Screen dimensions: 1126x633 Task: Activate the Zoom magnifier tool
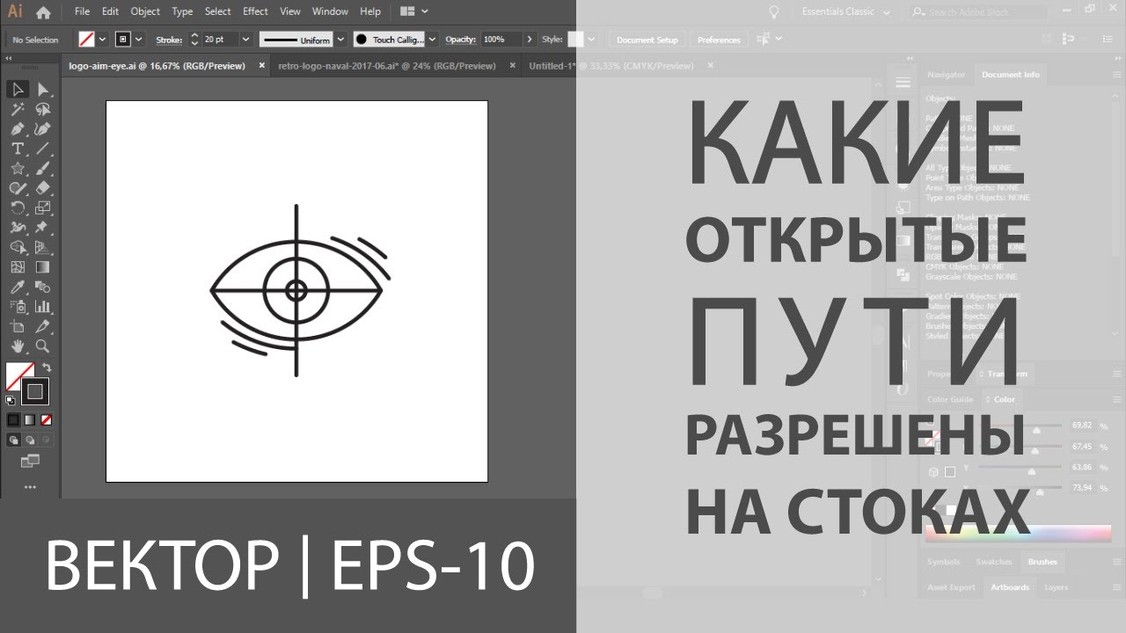point(42,346)
